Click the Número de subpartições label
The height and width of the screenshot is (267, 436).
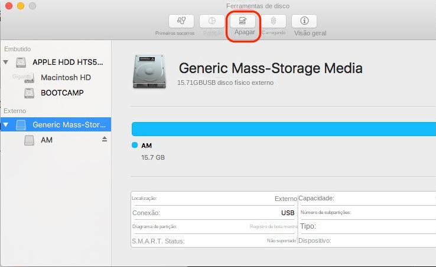point(326,212)
